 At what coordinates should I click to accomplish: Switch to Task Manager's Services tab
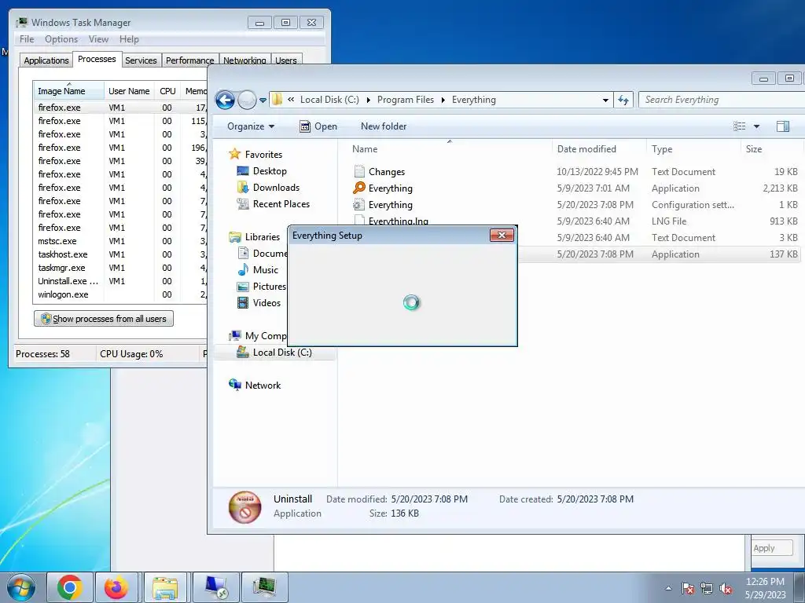(x=141, y=60)
